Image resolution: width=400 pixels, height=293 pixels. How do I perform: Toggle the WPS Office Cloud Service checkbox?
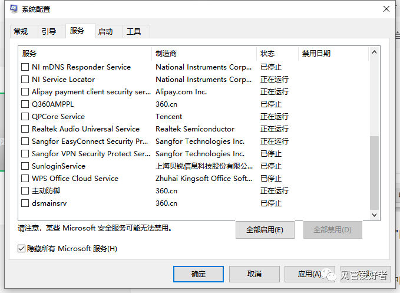coord(25,179)
